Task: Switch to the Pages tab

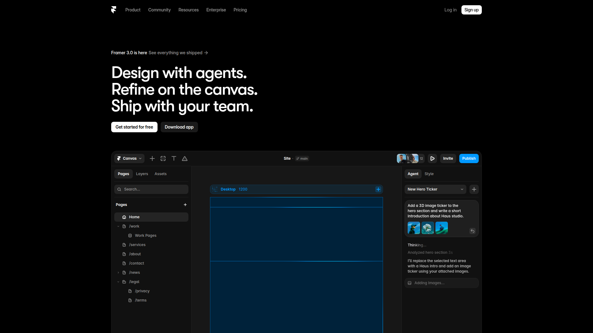Action: [x=123, y=174]
